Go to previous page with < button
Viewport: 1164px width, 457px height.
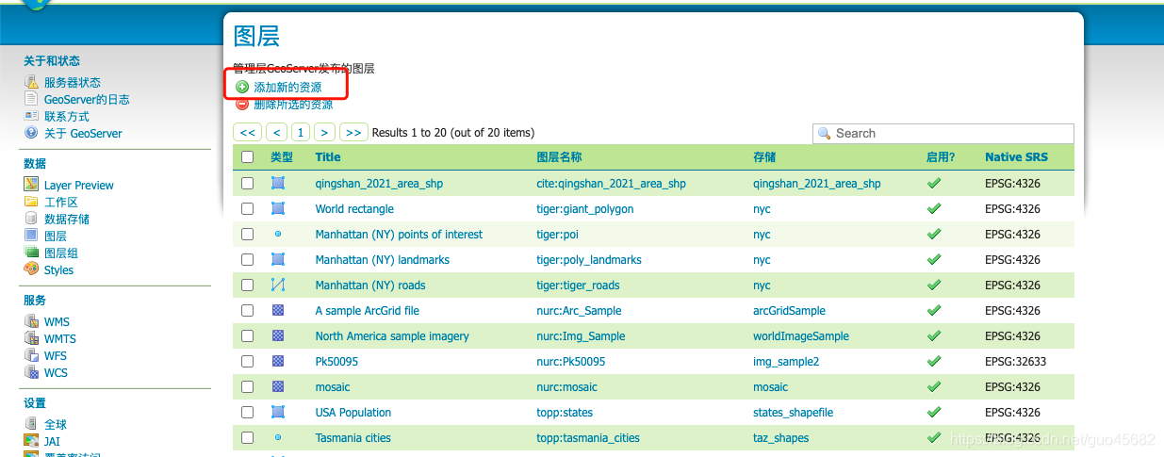pos(276,133)
